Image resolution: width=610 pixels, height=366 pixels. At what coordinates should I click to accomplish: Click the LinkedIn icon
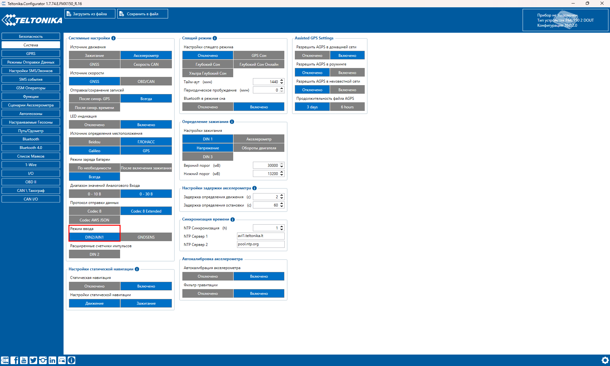click(x=52, y=360)
